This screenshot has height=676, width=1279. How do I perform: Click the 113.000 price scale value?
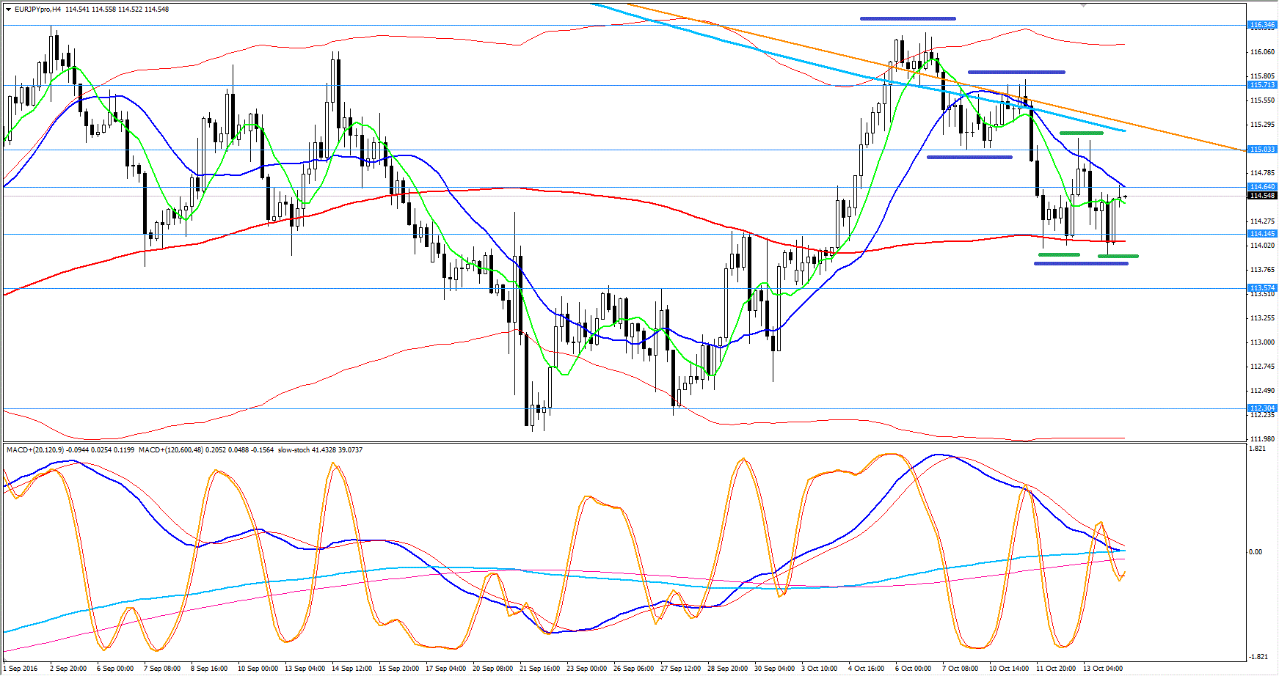coord(1262,342)
